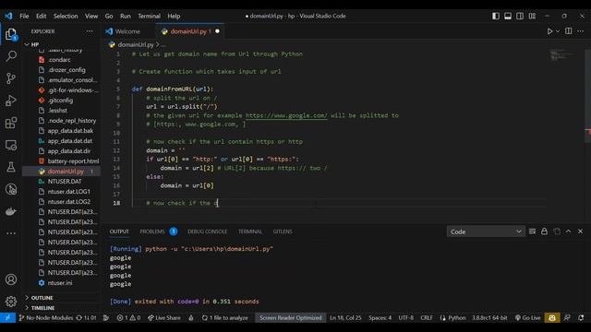Open the Explorer view in the activity bar
Image resolution: width=591 pixels, height=332 pixels.
pos(11,34)
